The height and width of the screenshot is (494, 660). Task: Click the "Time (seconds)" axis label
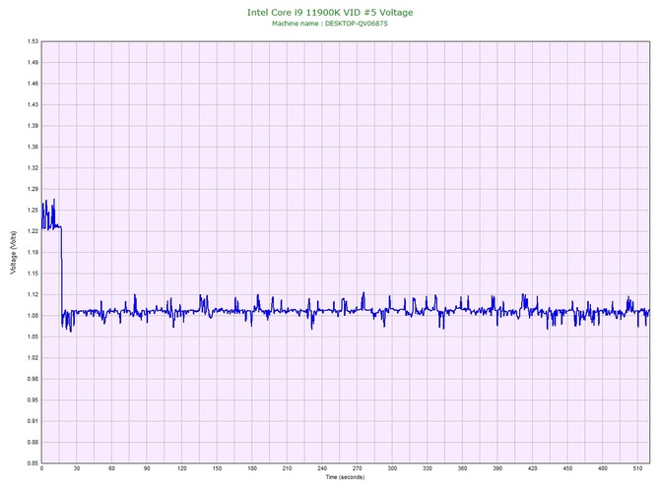(345, 477)
